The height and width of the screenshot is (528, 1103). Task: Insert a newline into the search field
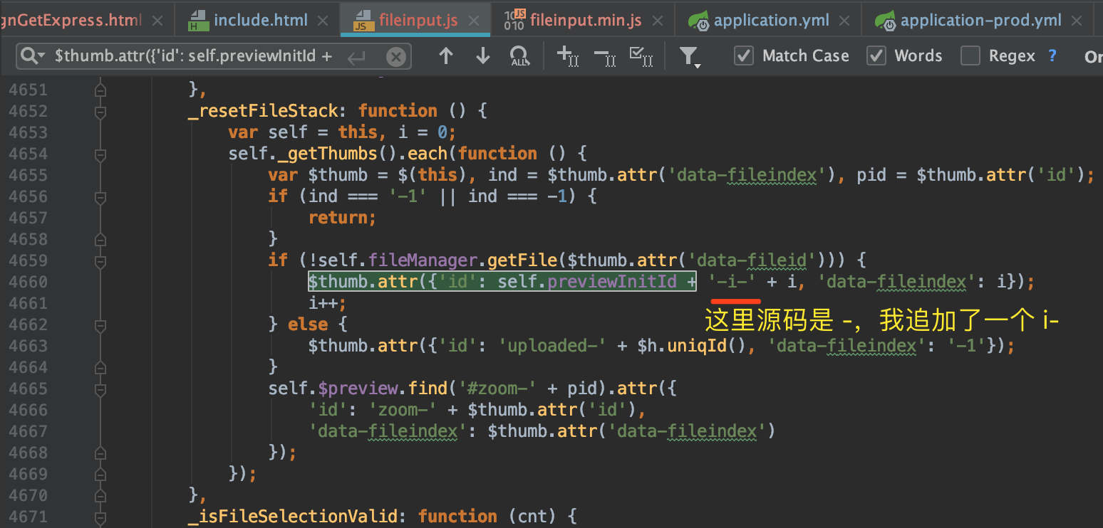coord(356,56)
